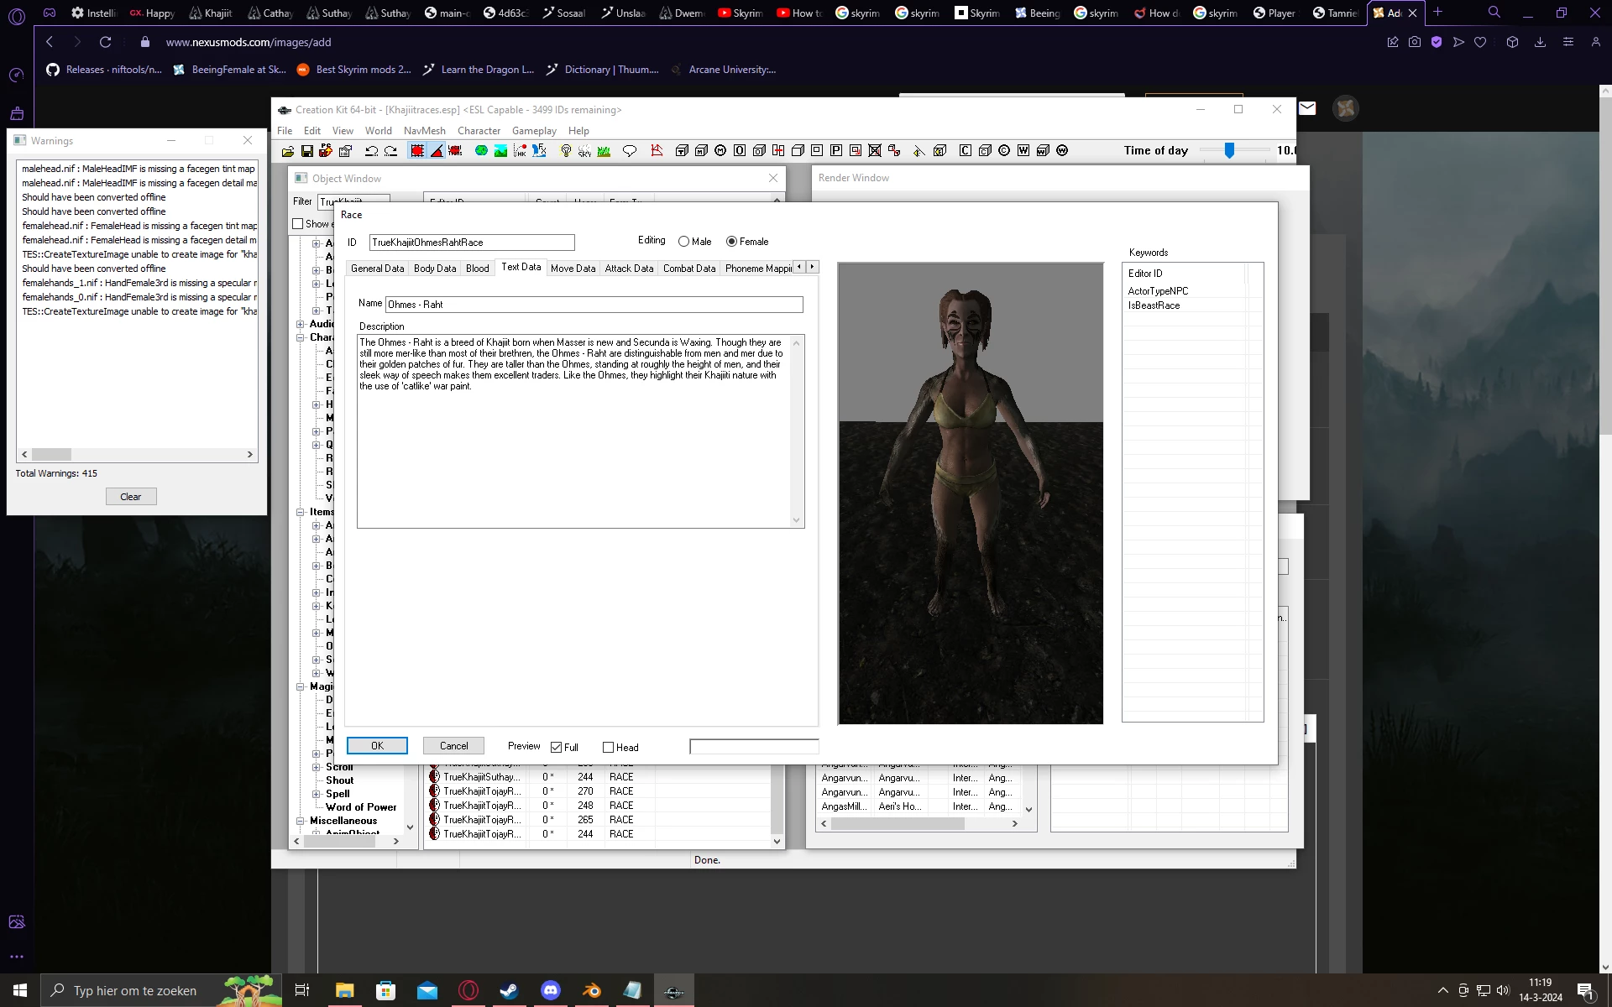Viewport: 1612px width, 1007px height.
Task: Toggle the snap-to-angle red triangle icon
Action: (x=437, y=151)
